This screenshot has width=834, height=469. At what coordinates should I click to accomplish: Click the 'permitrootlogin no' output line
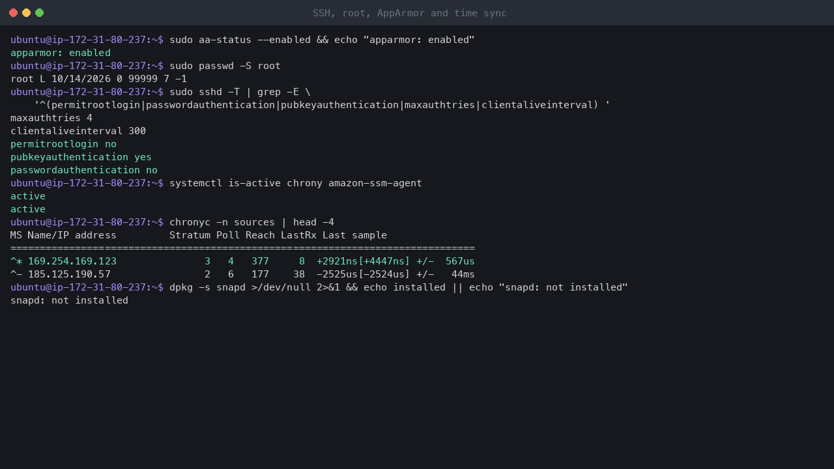[x=63, y=144]
